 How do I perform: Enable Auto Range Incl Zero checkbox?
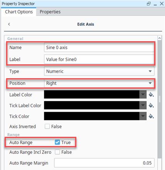coord(57,152)
